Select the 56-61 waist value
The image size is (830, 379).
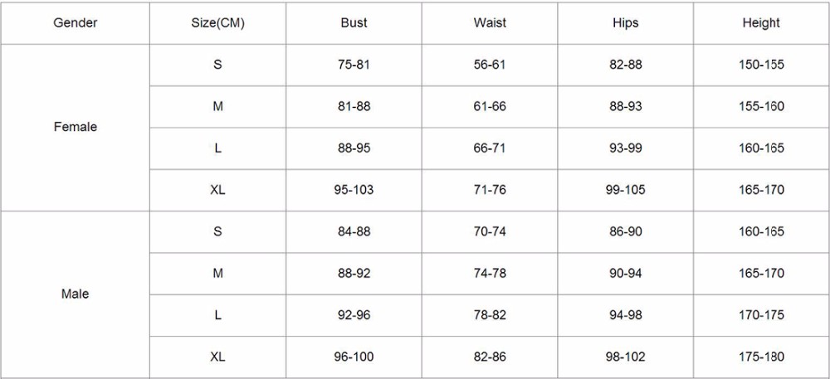click(490, 65)
